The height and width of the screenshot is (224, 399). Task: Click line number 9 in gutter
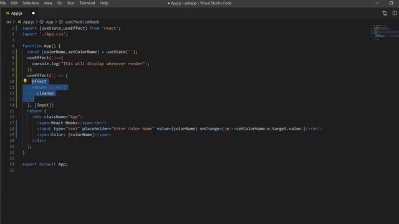pos(12,75)
